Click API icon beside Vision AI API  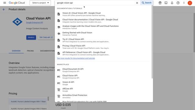click(59, 83)
